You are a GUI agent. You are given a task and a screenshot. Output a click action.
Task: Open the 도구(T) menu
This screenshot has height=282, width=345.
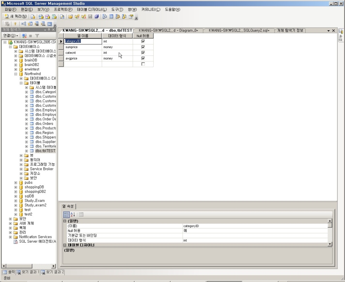(x=117, y=9)
